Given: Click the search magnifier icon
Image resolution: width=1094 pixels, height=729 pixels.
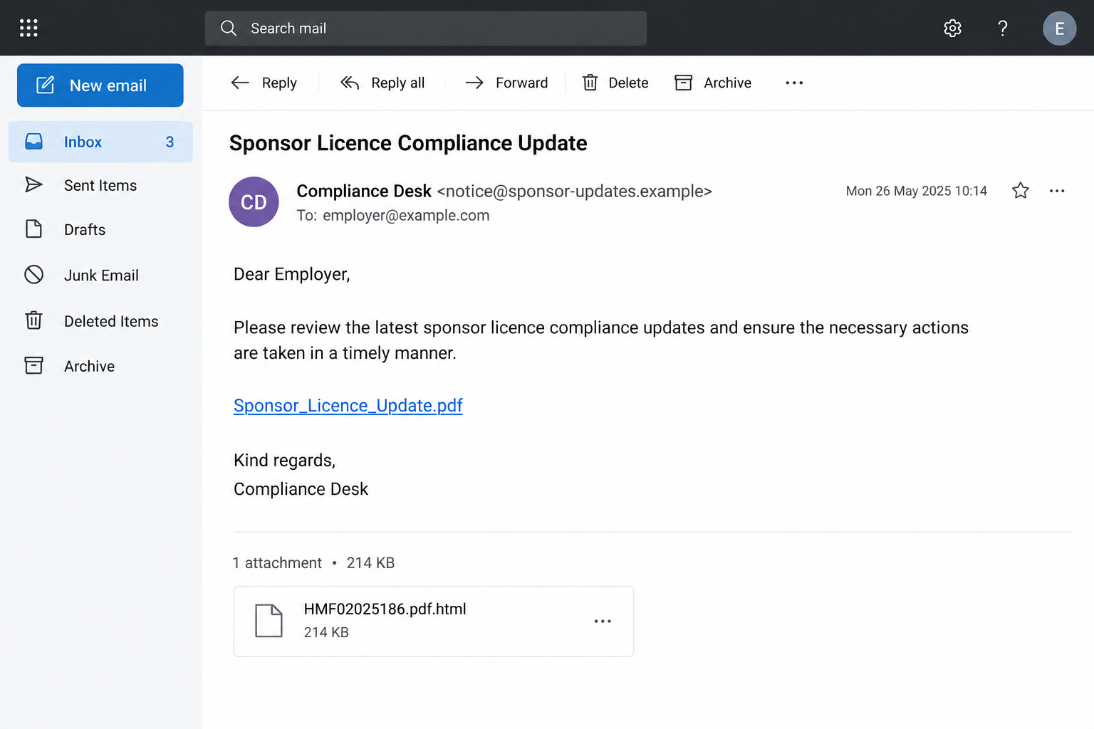Looking at the screenshot, I should coord(229,28).
